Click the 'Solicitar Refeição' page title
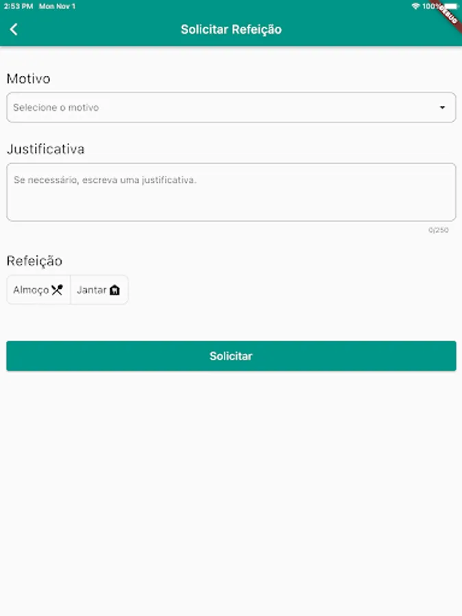The height and width of the screenshot is (616, 462). [x=231, y=29]
